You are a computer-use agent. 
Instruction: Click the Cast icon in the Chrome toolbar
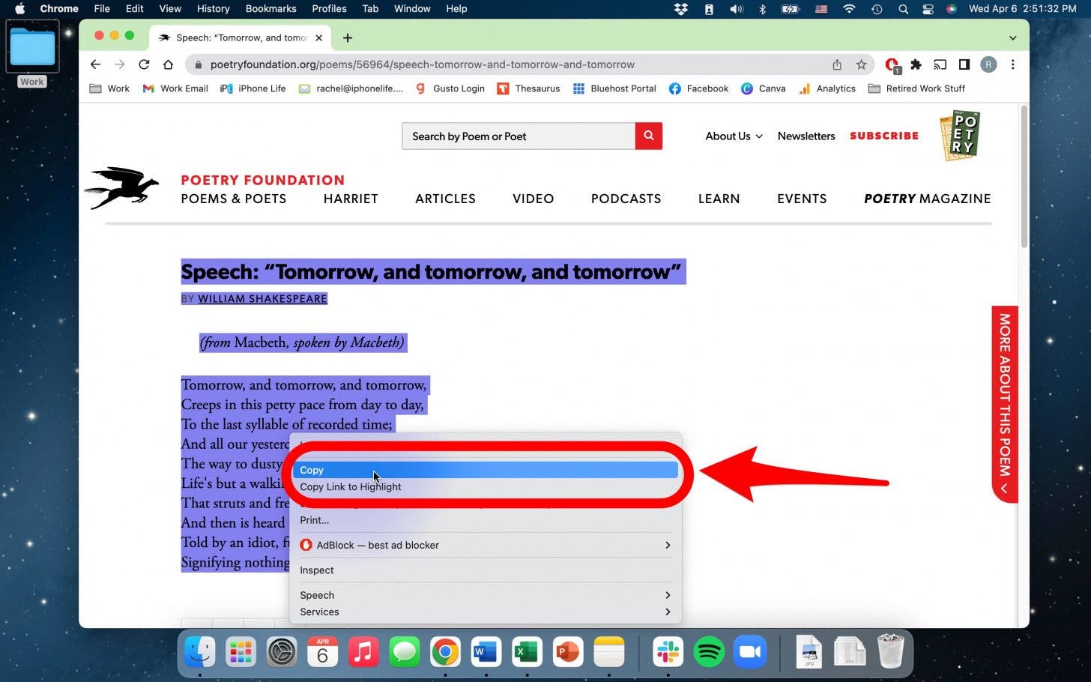click(940, 64)
